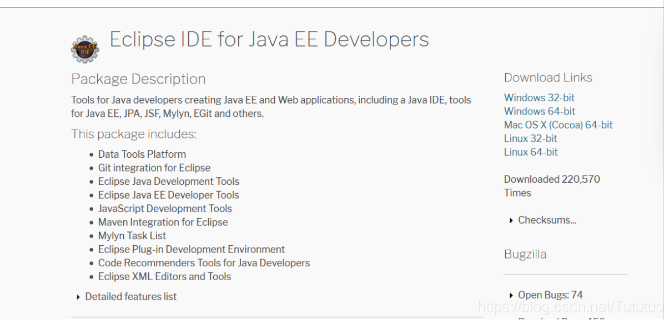The height and width of the screenshot is (320, 669).
Task: Click the Java EE IDE gear logo
Action: (x=85, y=49)
